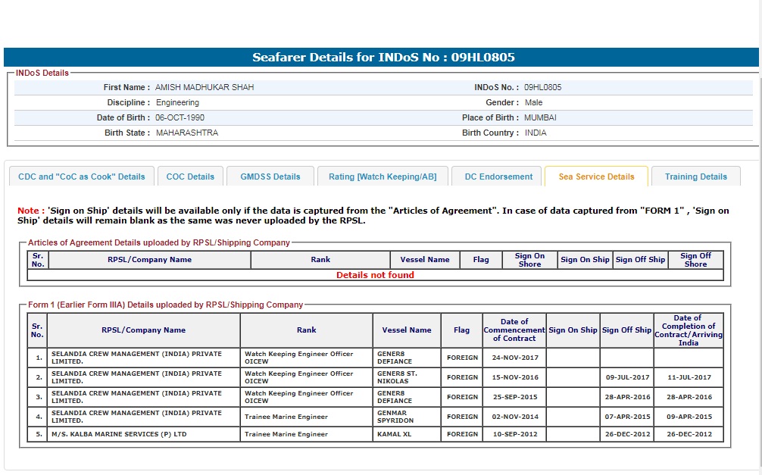Click the 11-JUL-2017 contract completion date
762x475 pixels.
tap(688, 377)
